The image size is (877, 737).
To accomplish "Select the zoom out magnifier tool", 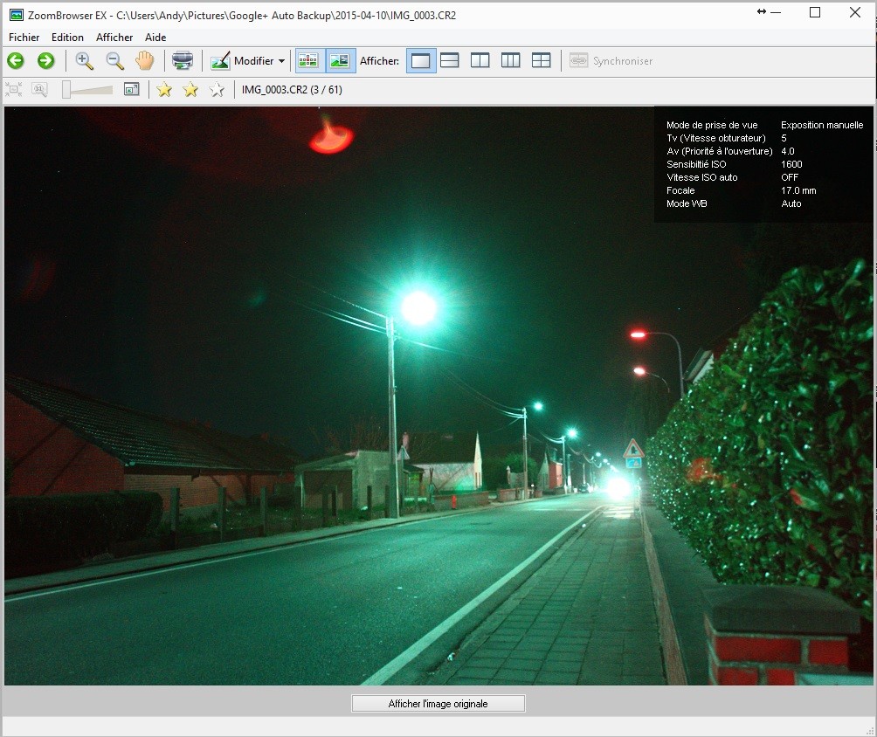I will (114, 60).
